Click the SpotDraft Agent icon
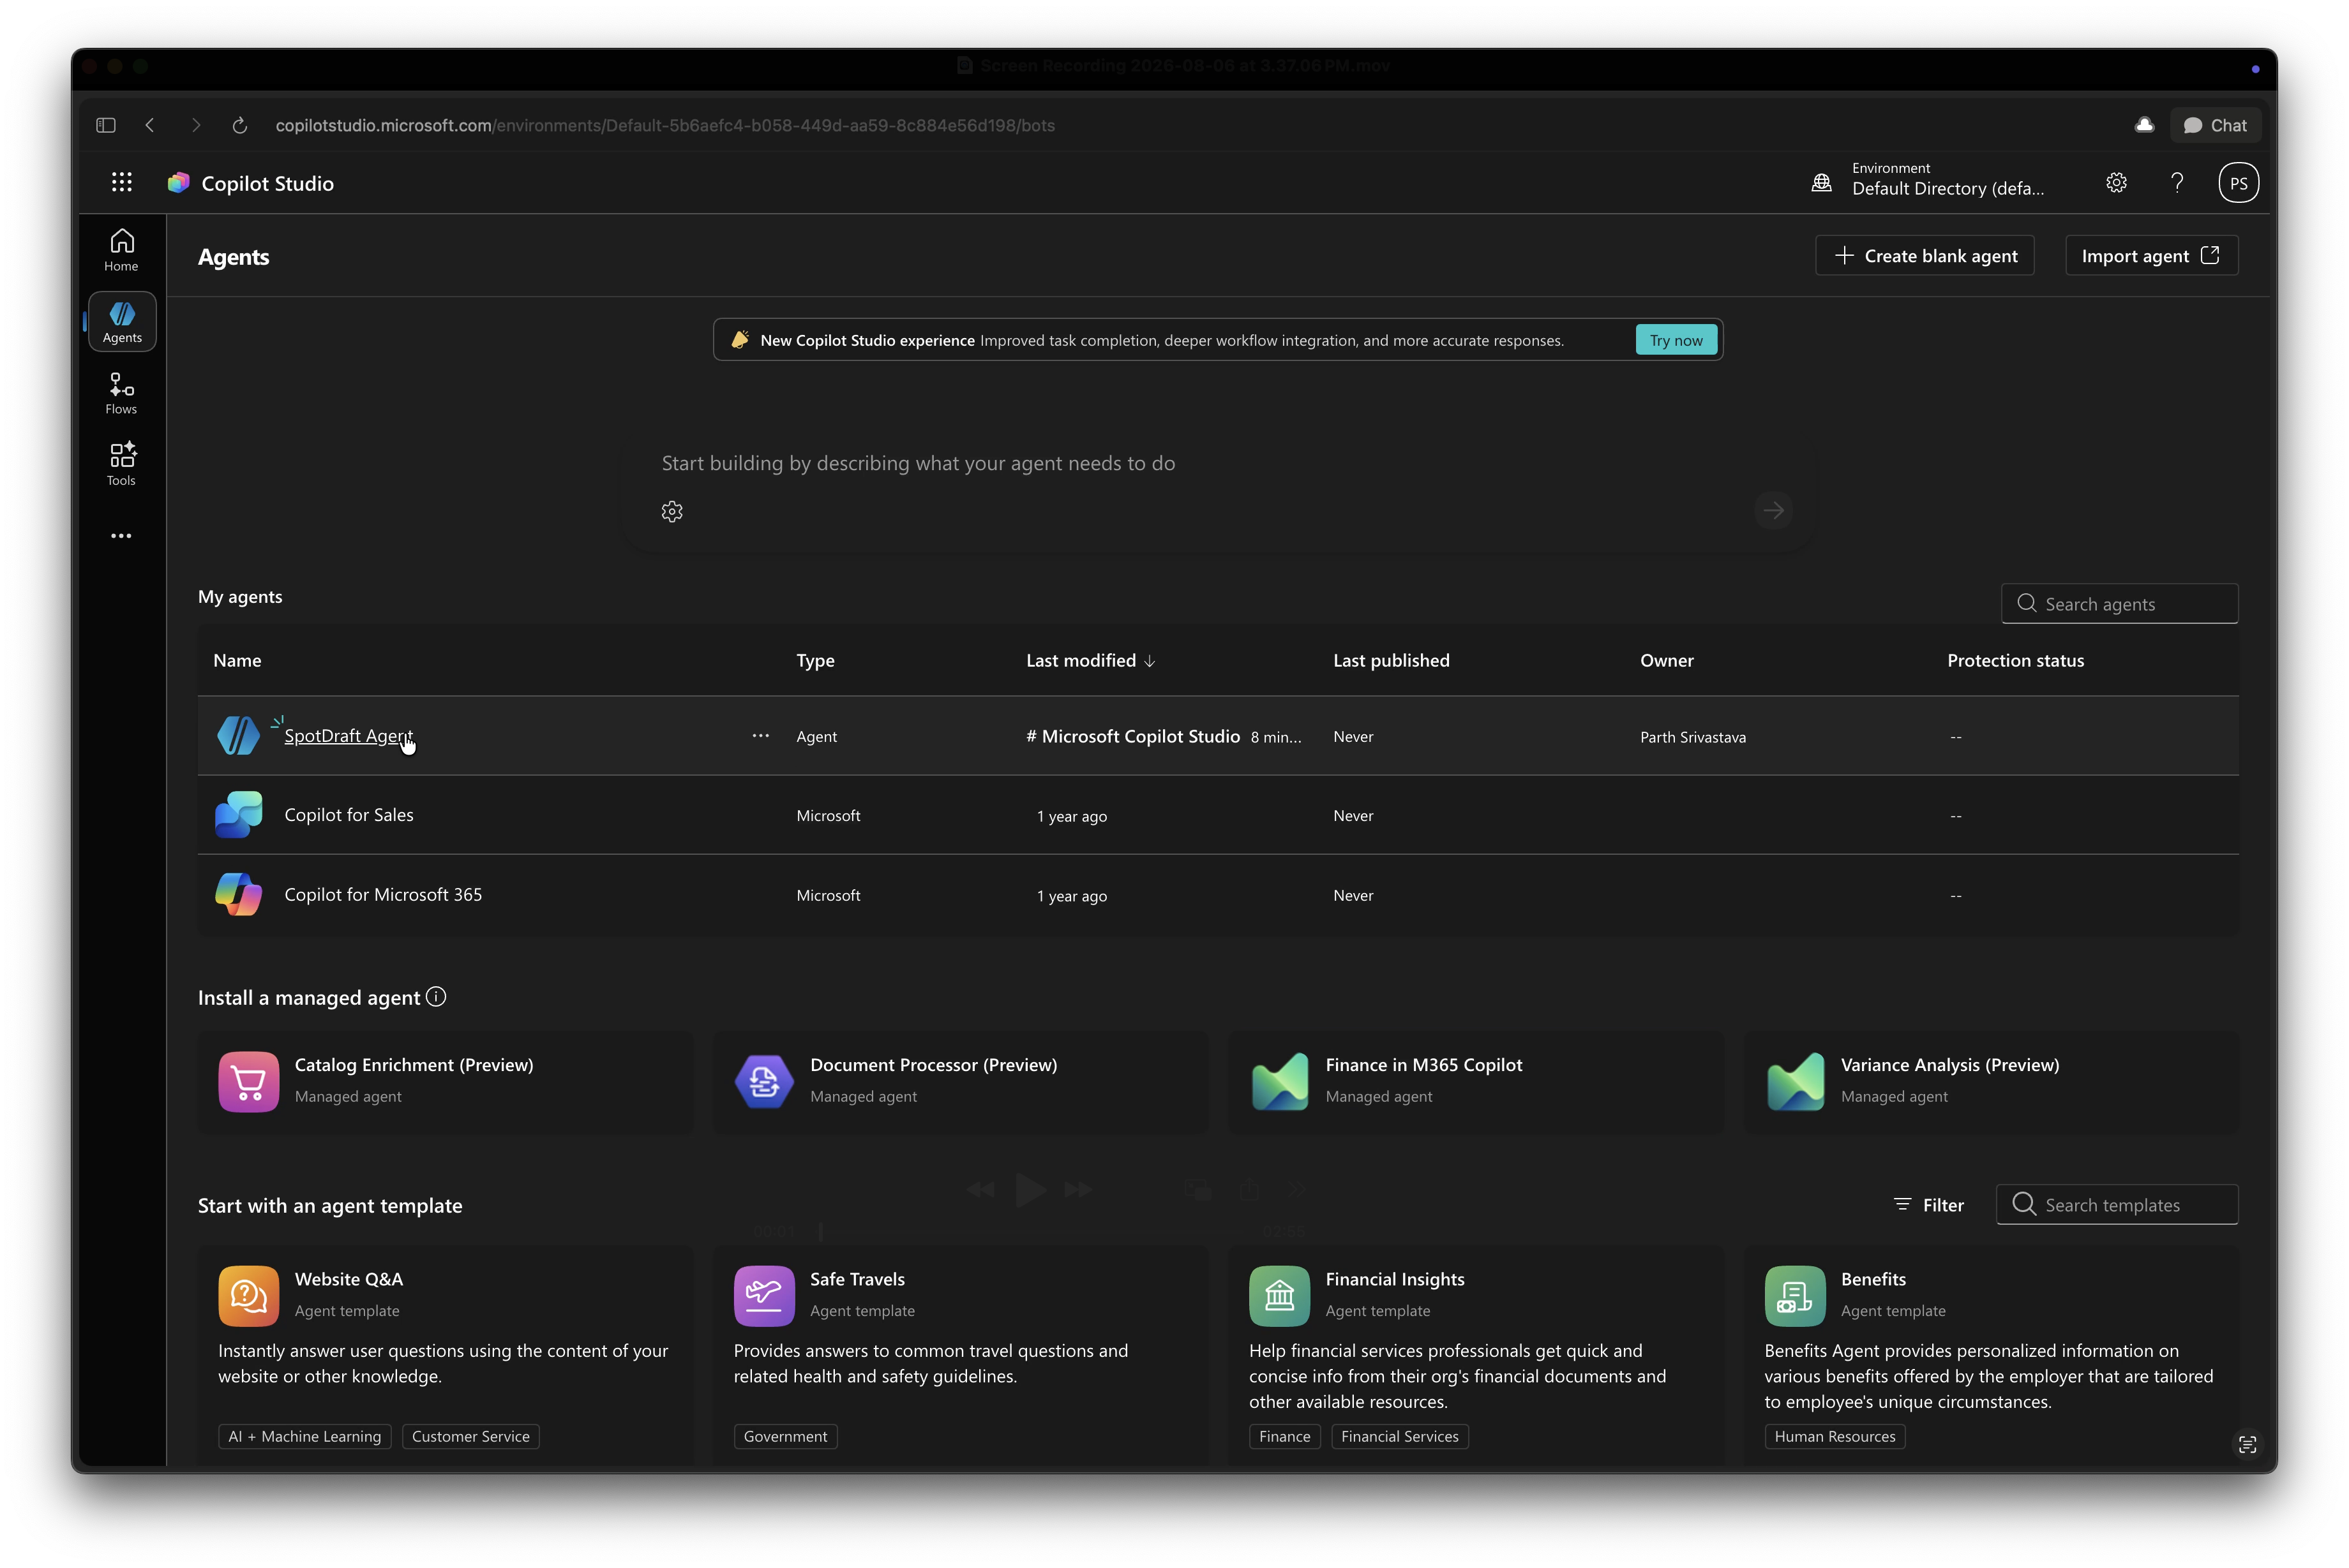The image size is (2349, 1568). [238, 736]
